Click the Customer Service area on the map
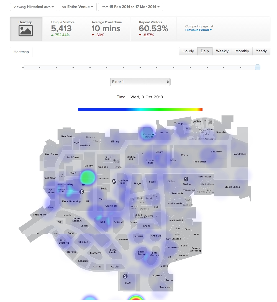This screenshot has height=302, width=277. pyautogui.click(x=149, y=136)
